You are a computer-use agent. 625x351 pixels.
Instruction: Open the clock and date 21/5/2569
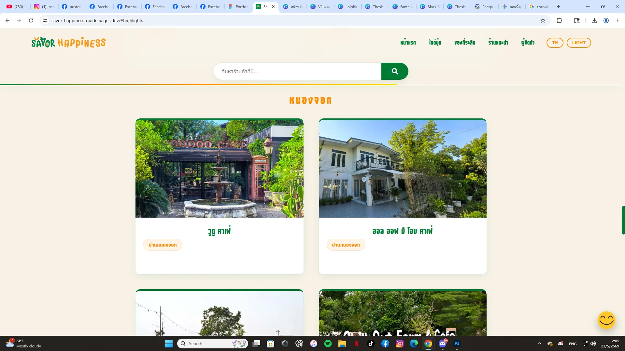pyautogui.click(x=610, y=344)
